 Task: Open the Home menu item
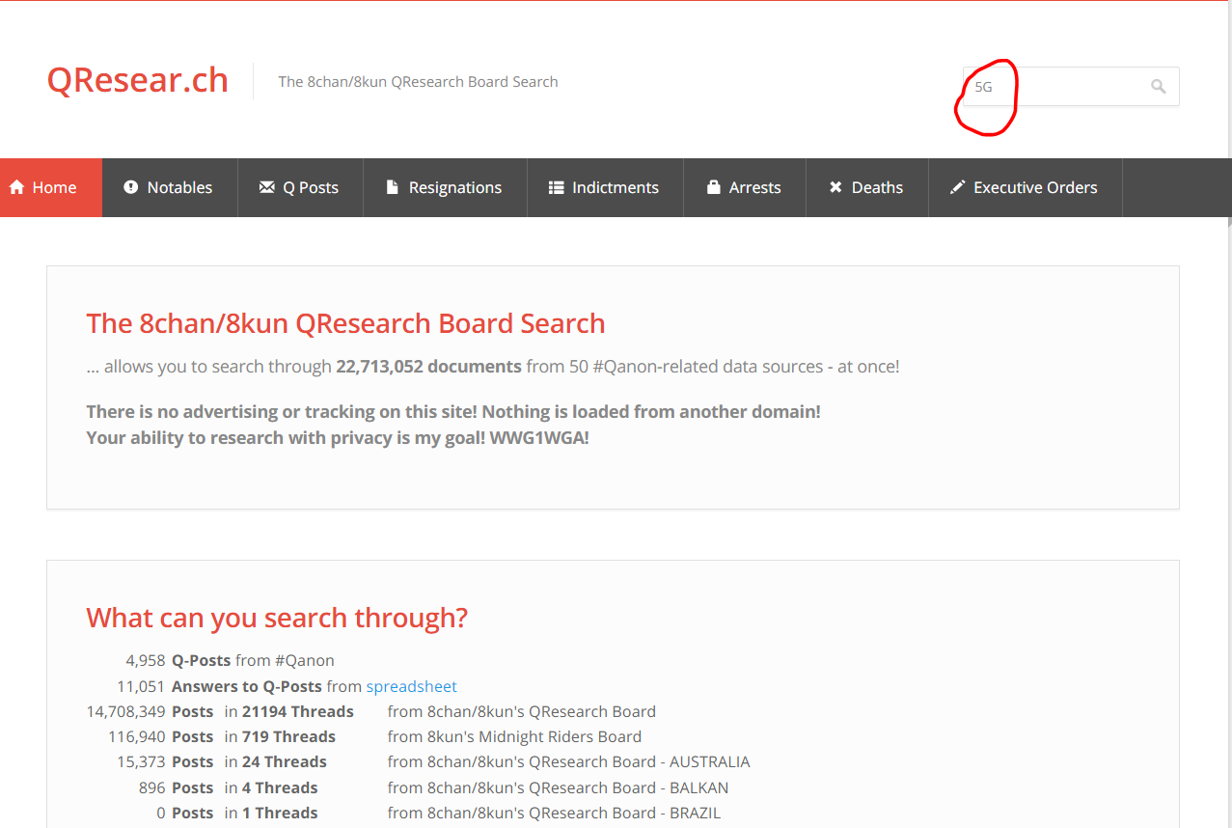coord(51,187)
